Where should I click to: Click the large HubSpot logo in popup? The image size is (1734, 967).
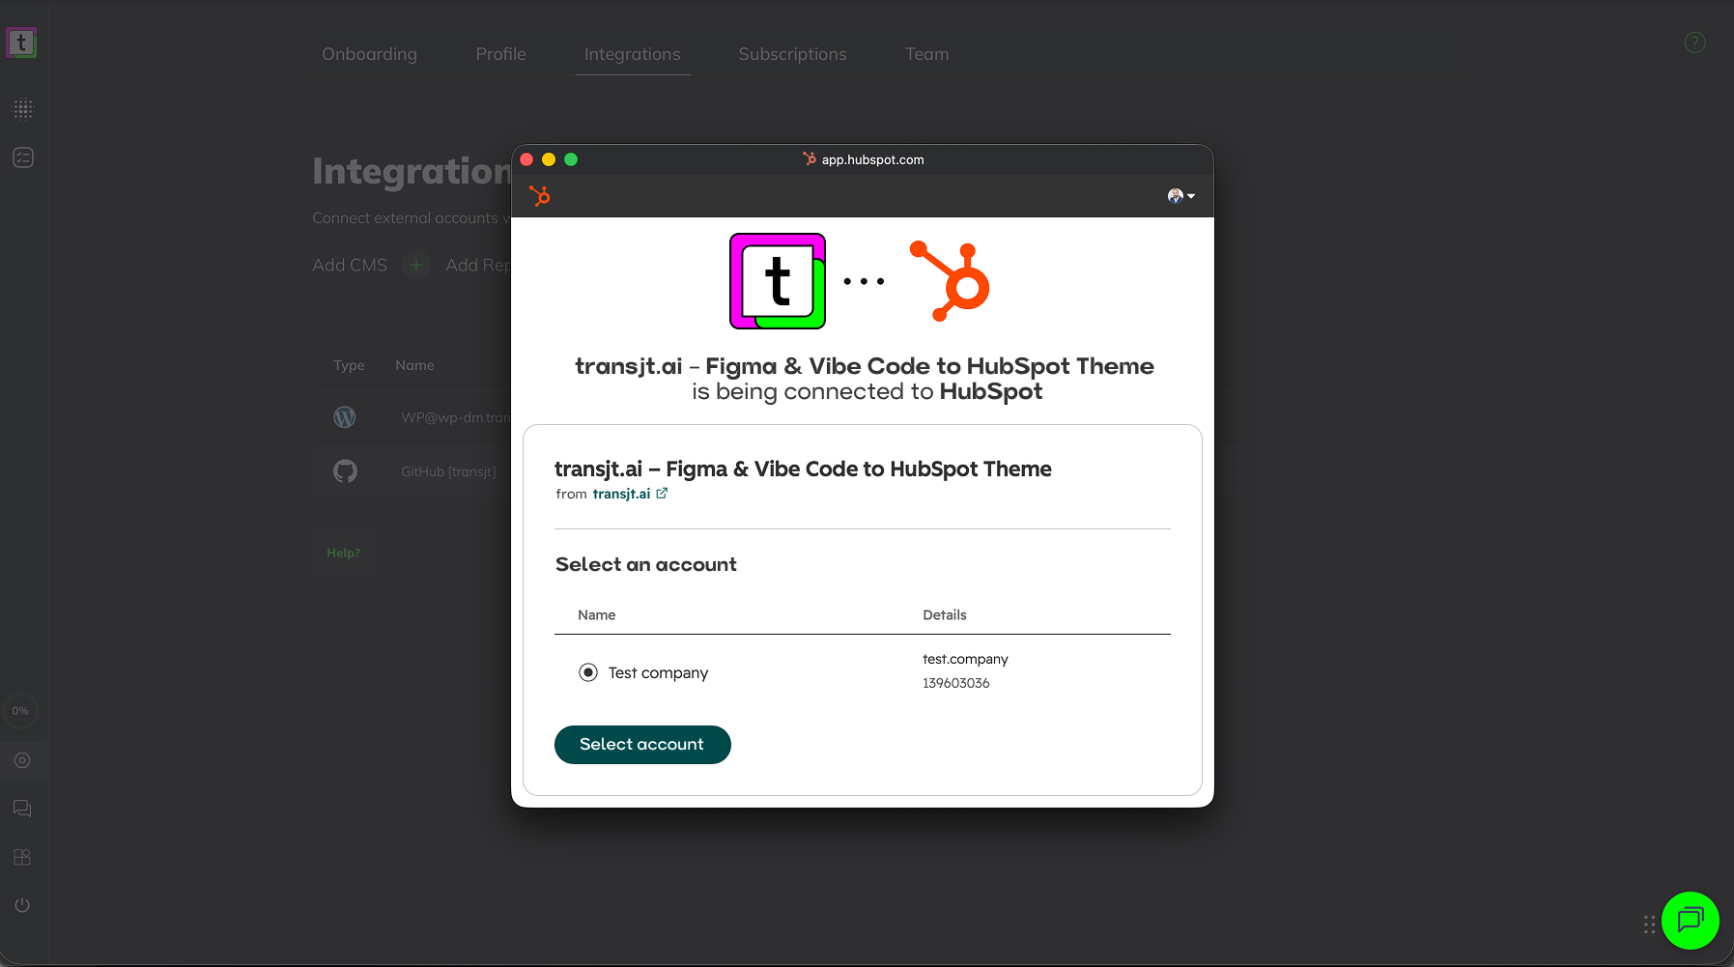(x=950, y=281)
